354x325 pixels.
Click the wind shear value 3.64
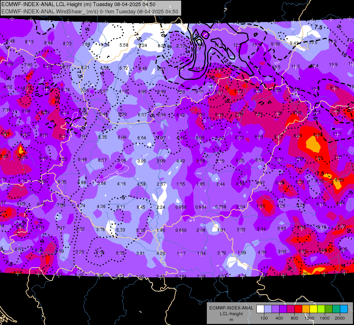[101, 183]
